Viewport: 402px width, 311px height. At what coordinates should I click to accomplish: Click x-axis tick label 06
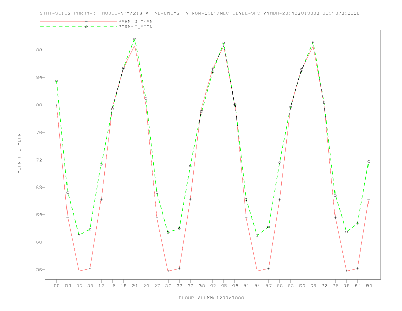(x=79, y=286)
